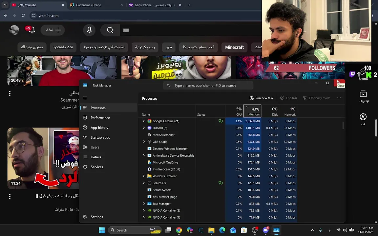378x236 pixels.
Task: Select Minecraft filter chip on YouTube
Action: click(234, 47)
